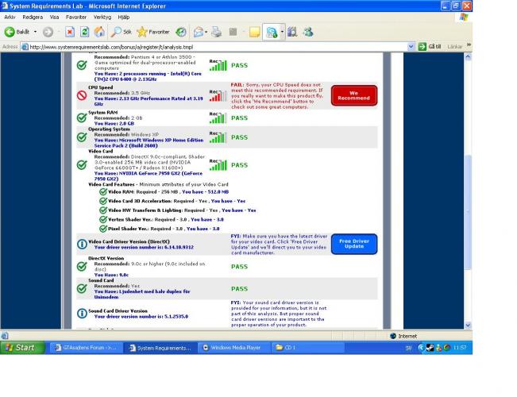Click the grey Edit toolbar icon
The height and width of the screenshot is (397, 517).
pos(233,32)
